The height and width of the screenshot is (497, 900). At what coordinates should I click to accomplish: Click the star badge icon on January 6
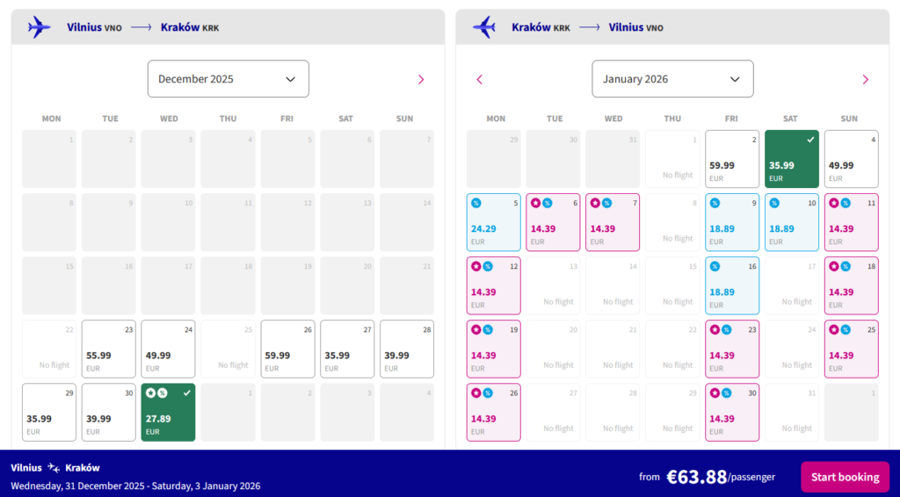point(535,203)
